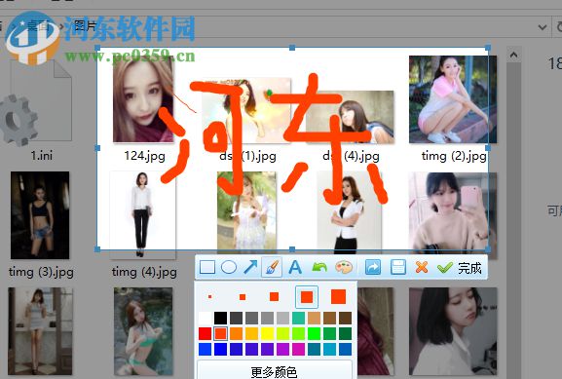The image size is (562, 379).
Task: Pick the magenta color swatch
Action: coord(298,349)
